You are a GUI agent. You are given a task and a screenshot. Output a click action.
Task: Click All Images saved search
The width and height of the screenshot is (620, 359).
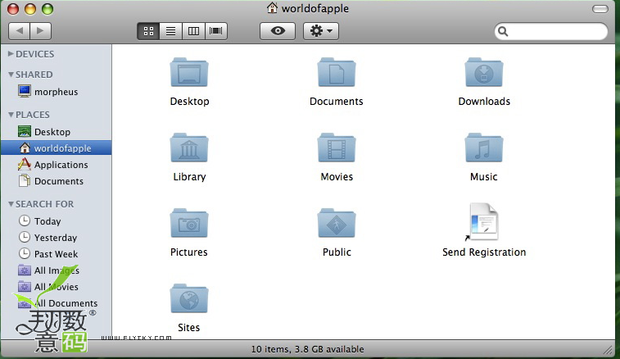tap(56, 270)
